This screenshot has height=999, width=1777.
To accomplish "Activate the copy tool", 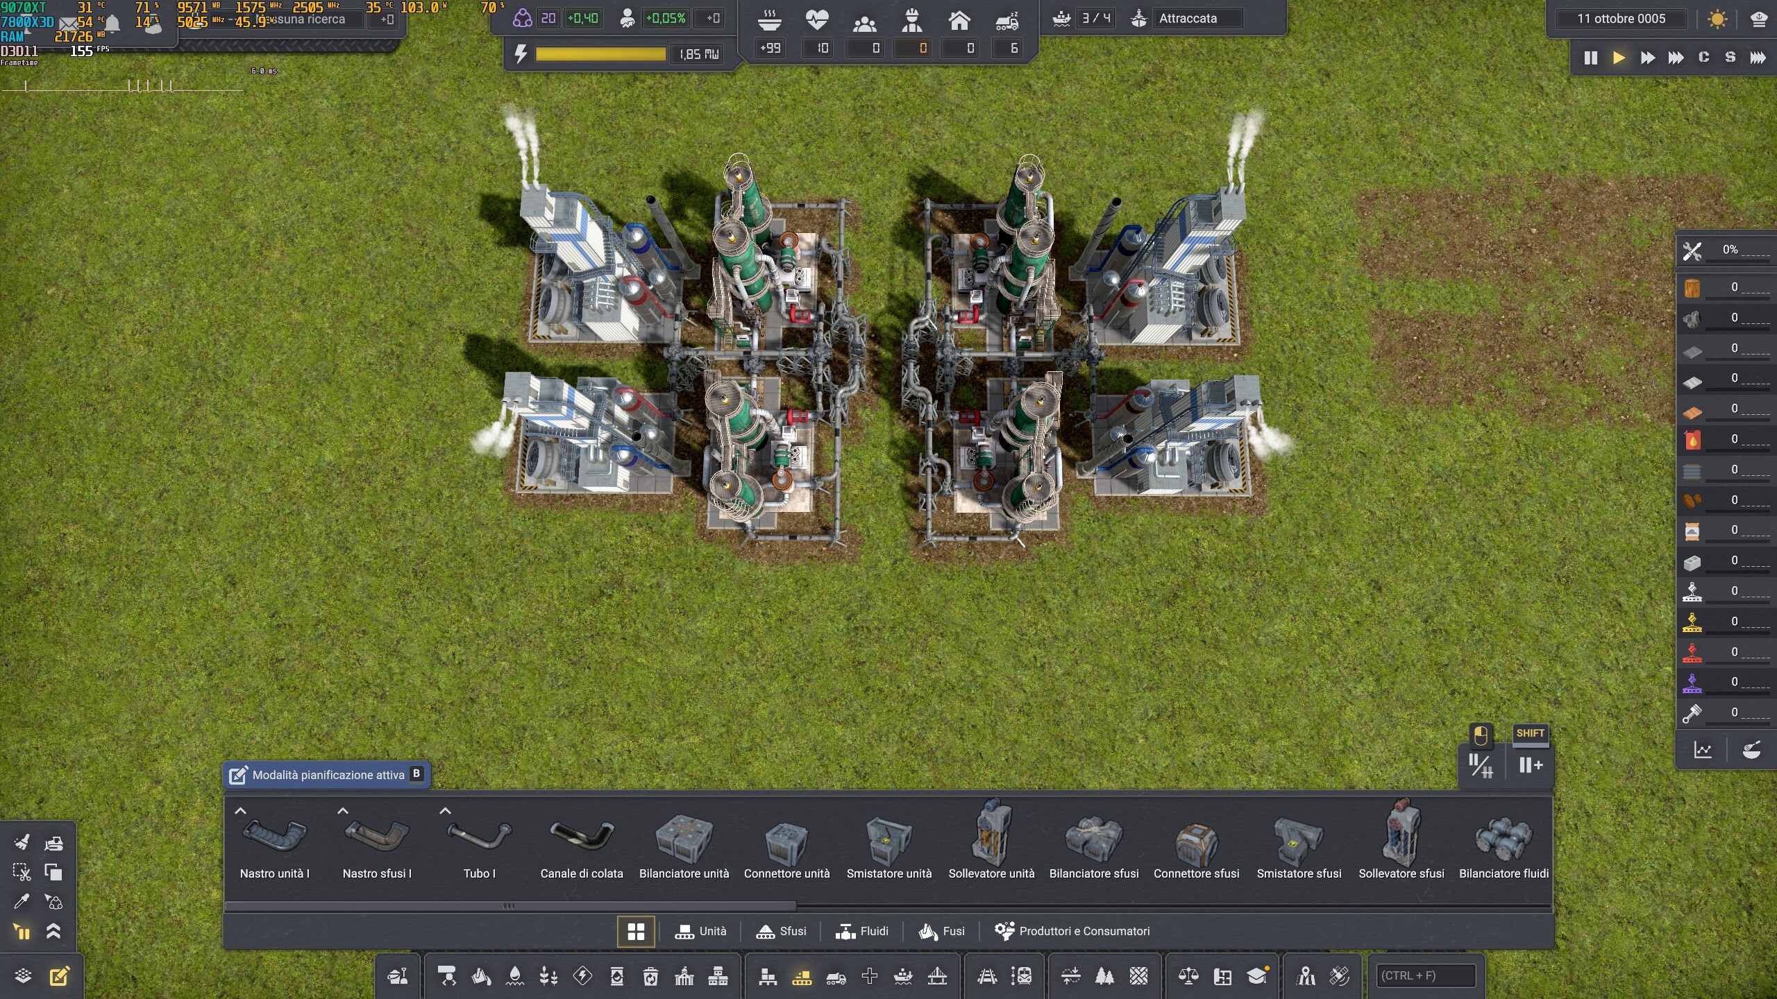I will [x=53, y=872].
